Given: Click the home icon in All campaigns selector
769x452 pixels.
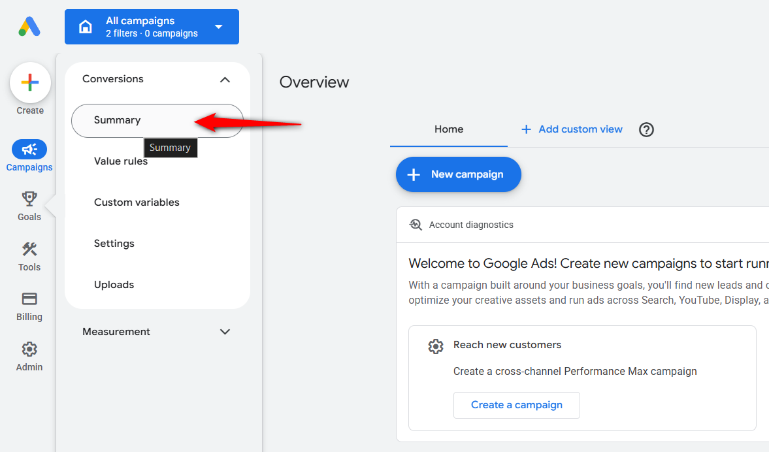Looking at the screenshot, I should [86, 27].
